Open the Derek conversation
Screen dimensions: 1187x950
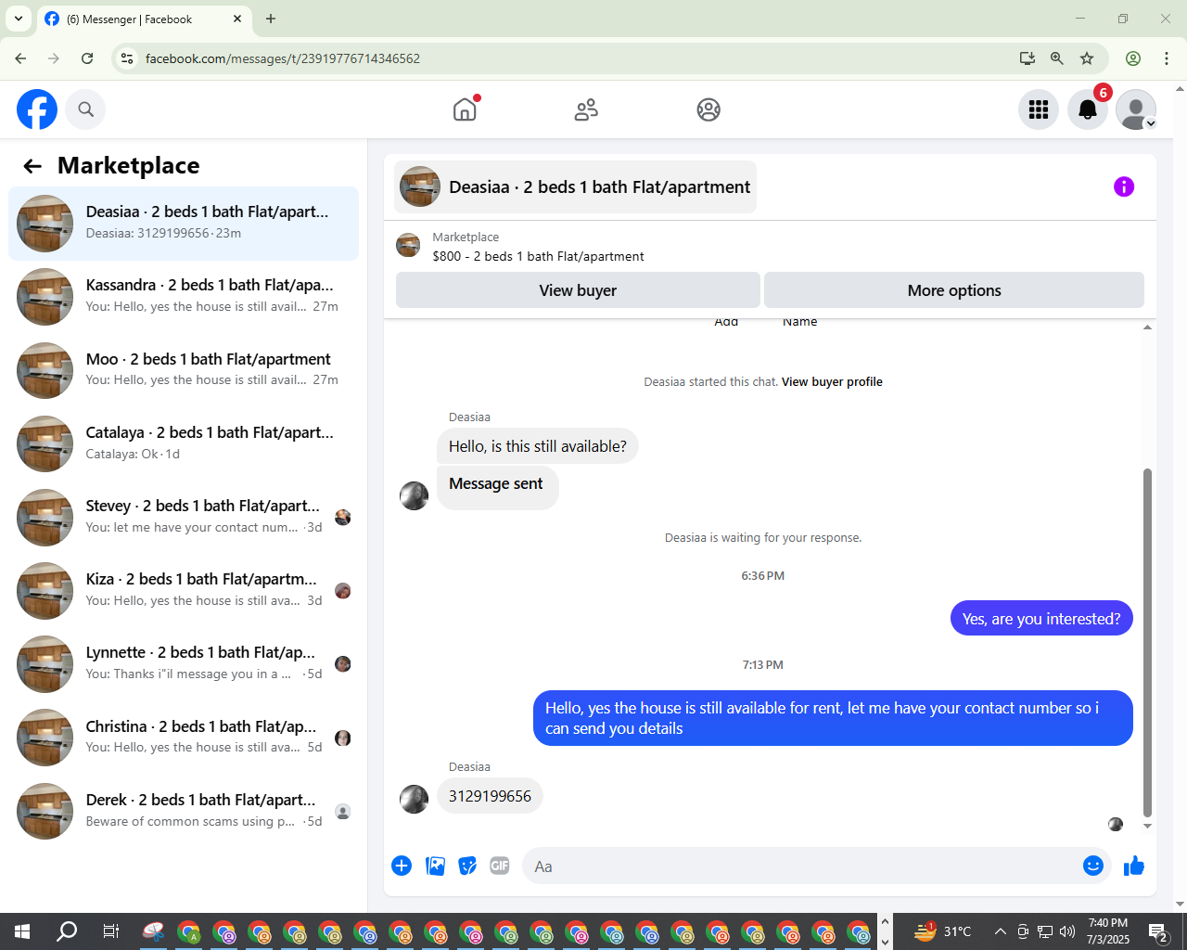pyautogui.click(x=184, y=811)
